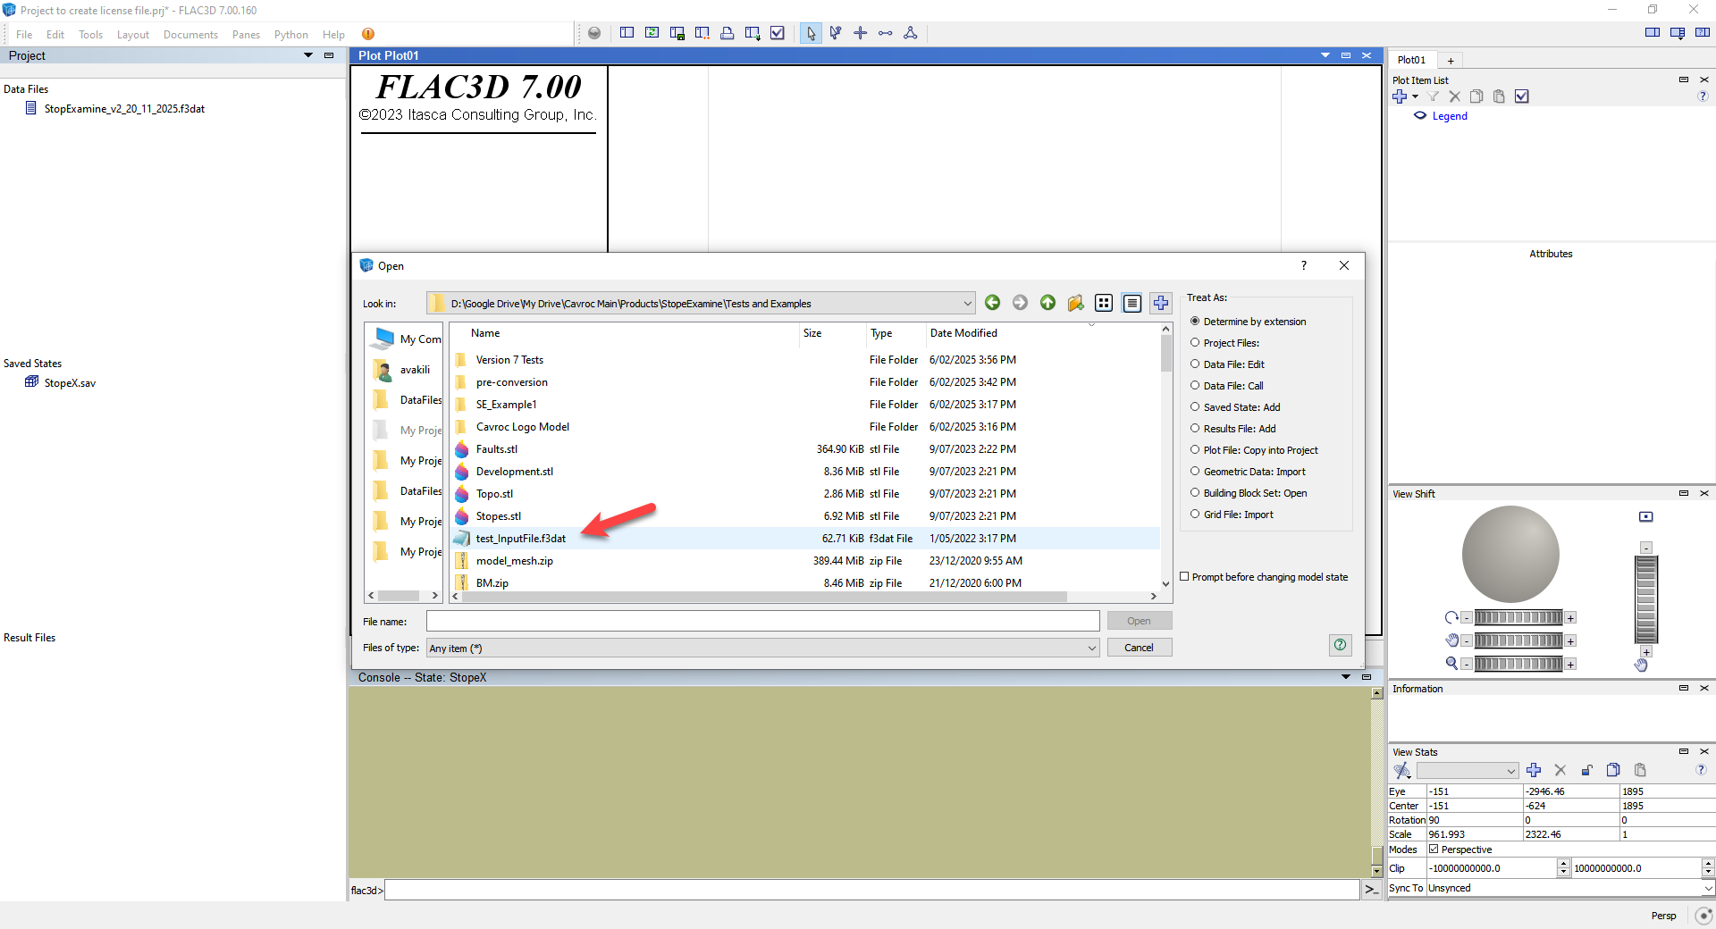Select the triangle plane tool in toolbar
The height and width of the screenshot is (929, 1716).
(911, 33)
